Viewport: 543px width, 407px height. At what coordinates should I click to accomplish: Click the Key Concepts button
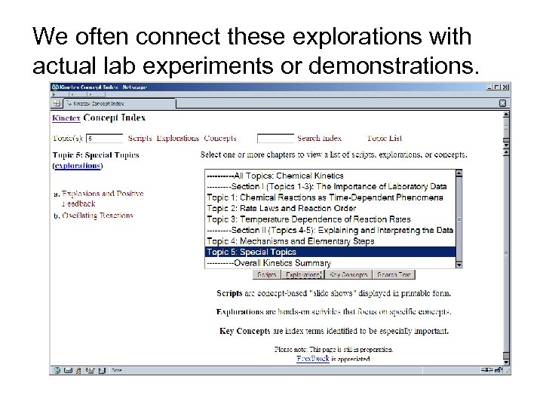(348, 275)
